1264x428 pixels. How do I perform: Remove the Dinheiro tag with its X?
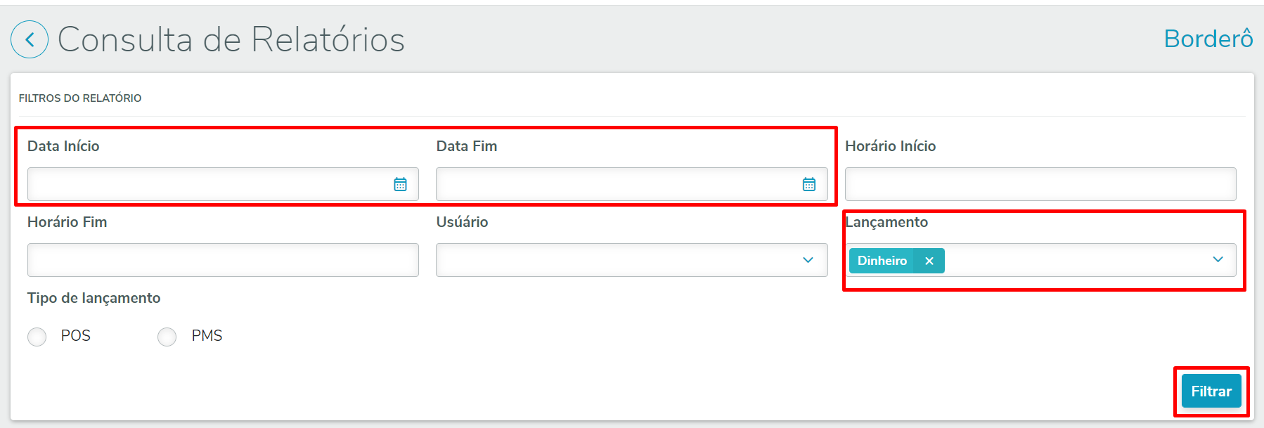point(929,261)
